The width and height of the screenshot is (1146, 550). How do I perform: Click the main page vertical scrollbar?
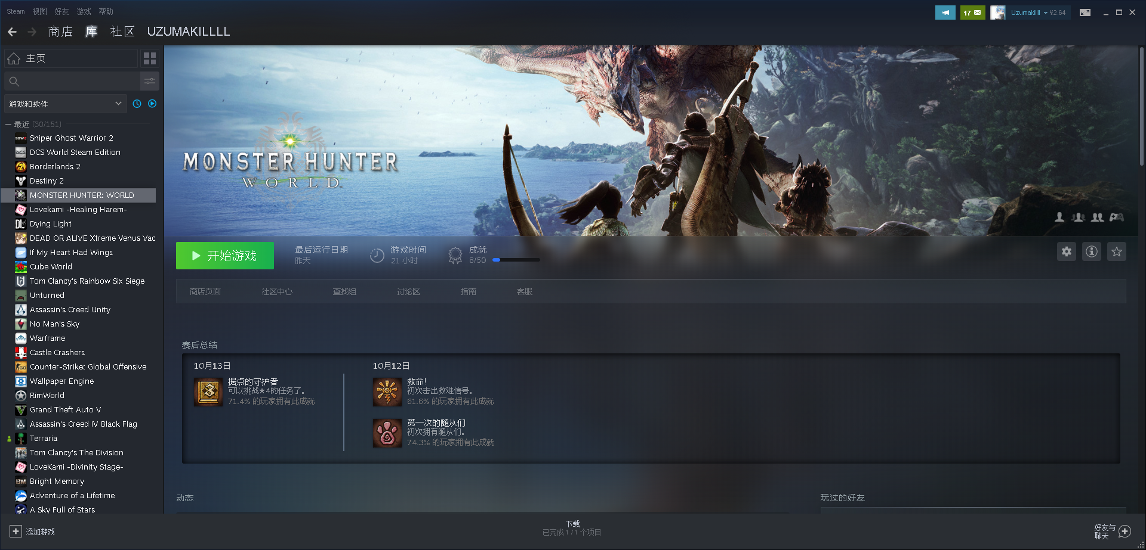point(1142,107)
